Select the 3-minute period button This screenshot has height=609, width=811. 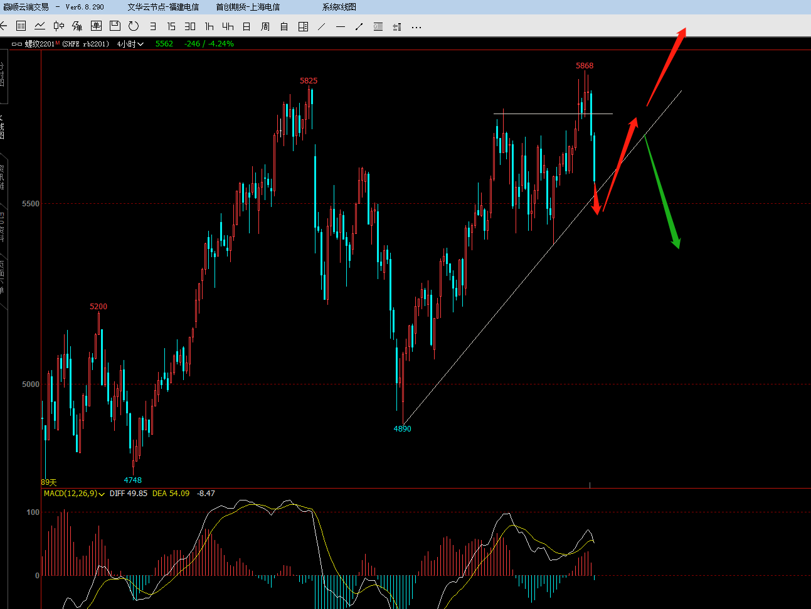[152, 26]
